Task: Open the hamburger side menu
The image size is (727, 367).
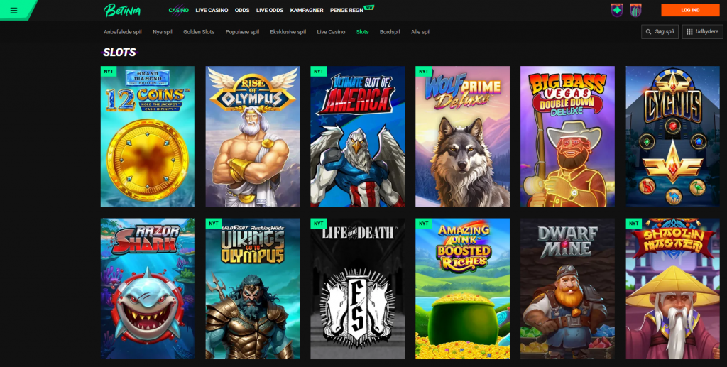Action: tap(13, 10)
